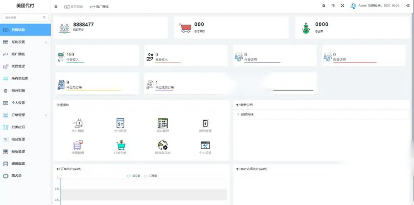Click the fullscreen expand icon
Viewport: 414px width, 205px height.
(x=342, y=5)
